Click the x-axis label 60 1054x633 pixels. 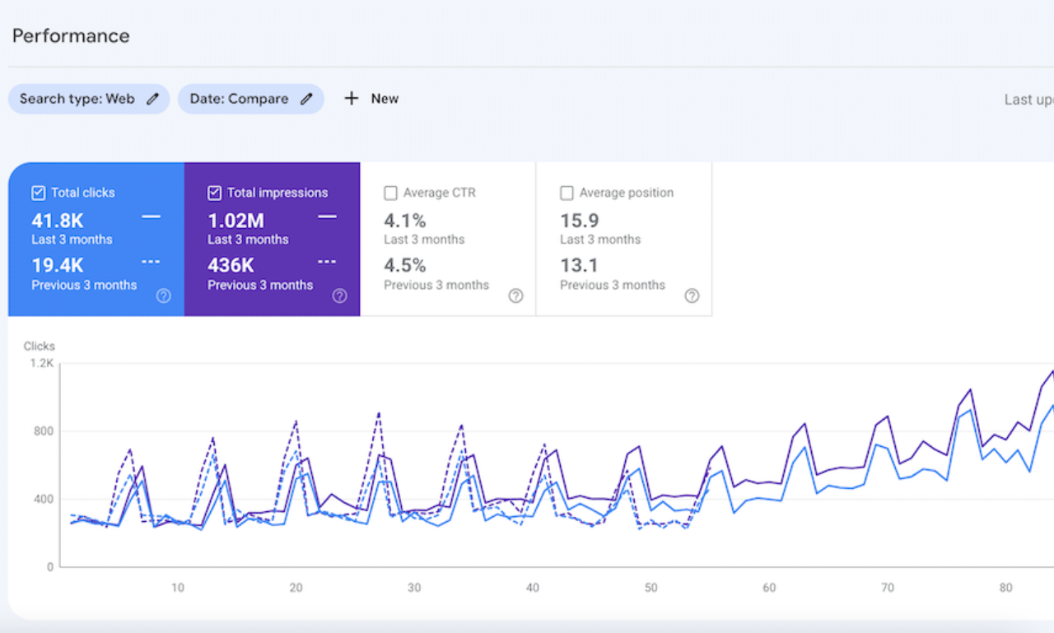[x=769, y=588]
